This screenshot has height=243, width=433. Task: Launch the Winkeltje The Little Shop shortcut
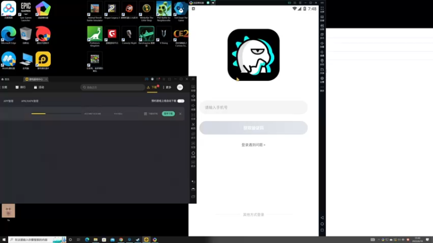tap(146, 11)
